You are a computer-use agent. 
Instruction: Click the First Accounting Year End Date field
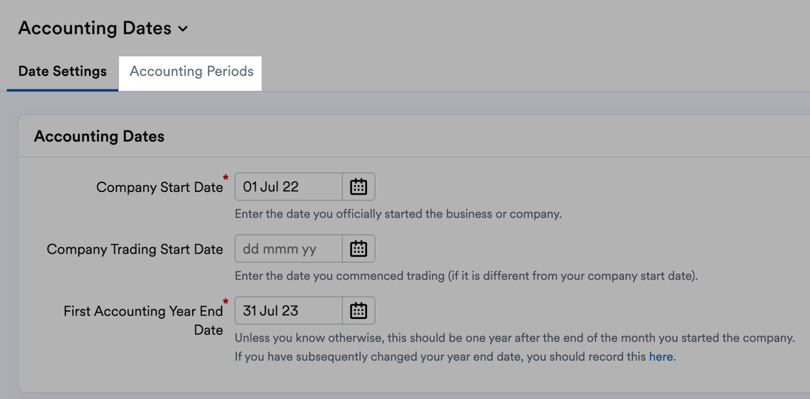(287, 310)
